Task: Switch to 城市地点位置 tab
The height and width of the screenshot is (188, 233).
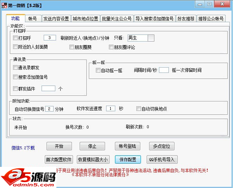Action: pyautogui.click(x=85, y=19)
